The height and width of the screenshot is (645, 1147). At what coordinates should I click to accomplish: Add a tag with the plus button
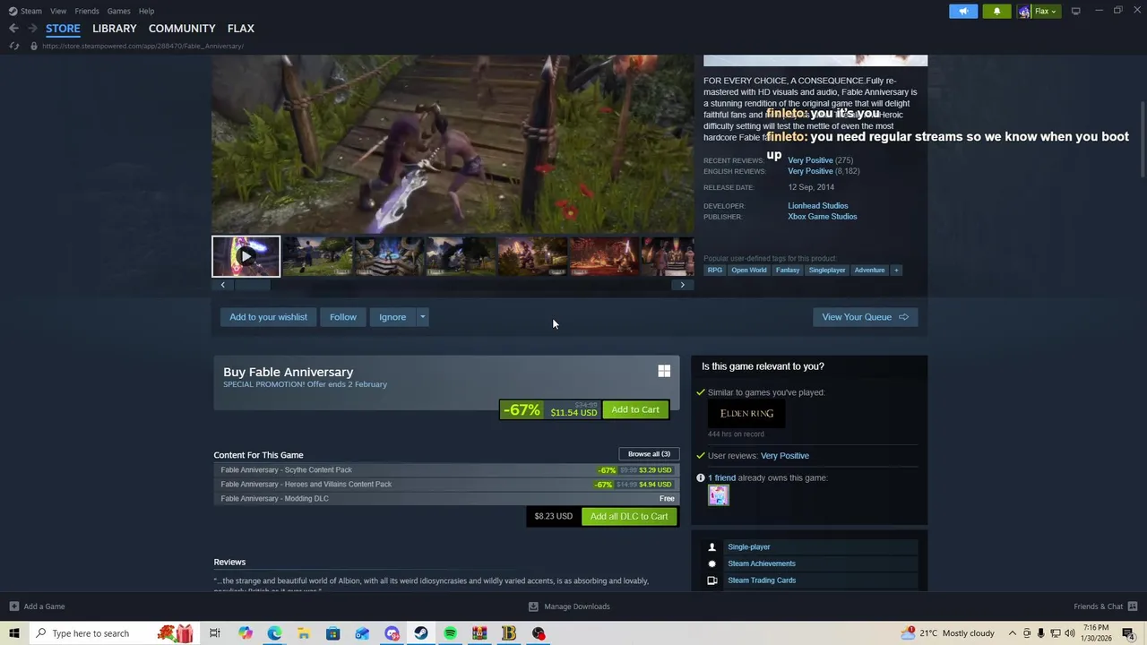895,270
